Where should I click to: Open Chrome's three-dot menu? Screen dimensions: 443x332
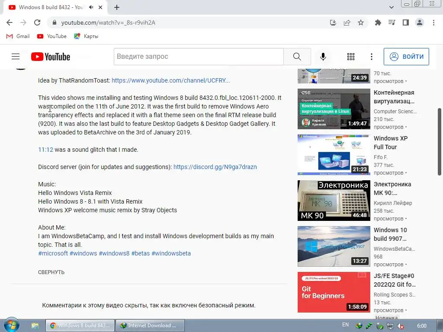[433, 22]
